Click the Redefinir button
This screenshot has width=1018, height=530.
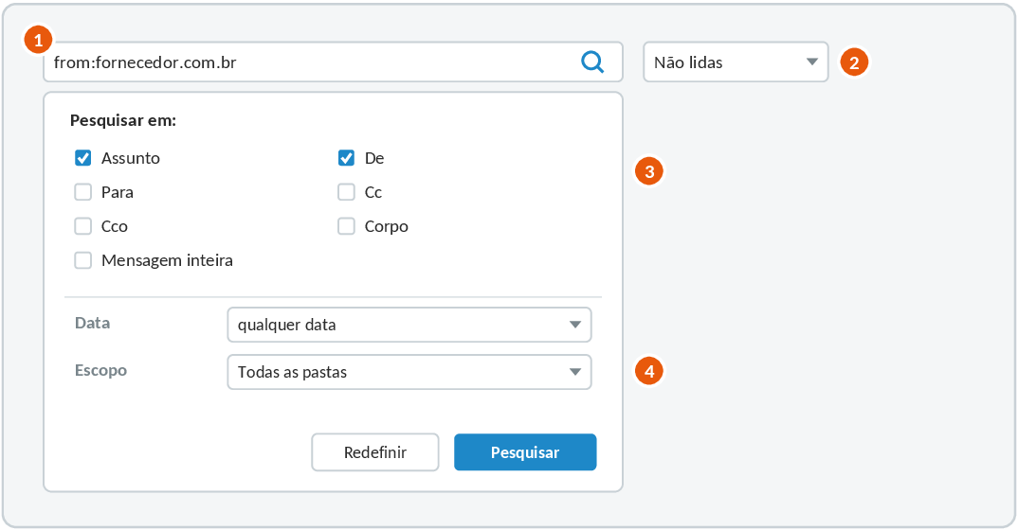coord(375,452)
